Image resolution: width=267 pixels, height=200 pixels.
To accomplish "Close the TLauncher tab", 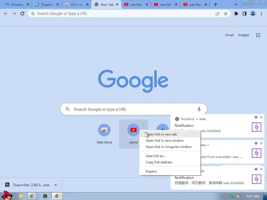I will tap(58, 5).
